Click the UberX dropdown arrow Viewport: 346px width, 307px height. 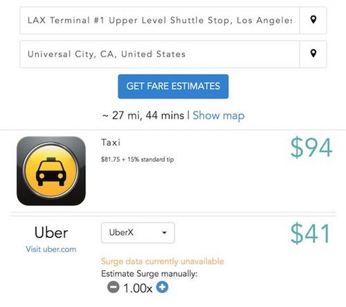164,233
